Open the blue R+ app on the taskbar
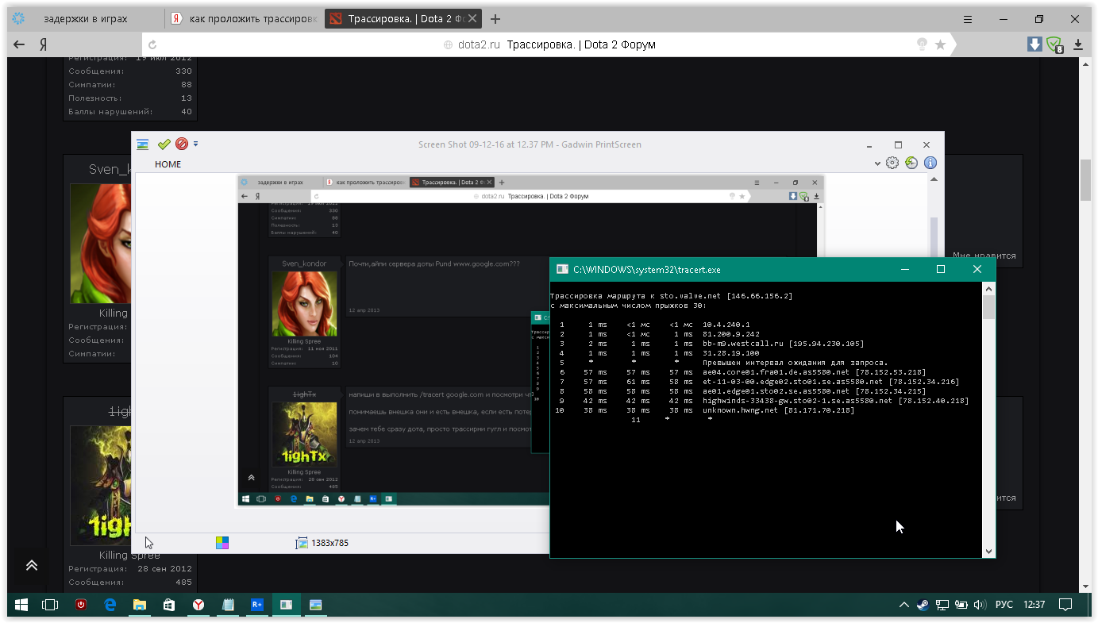1098x623 pixels. click(257, 605)
